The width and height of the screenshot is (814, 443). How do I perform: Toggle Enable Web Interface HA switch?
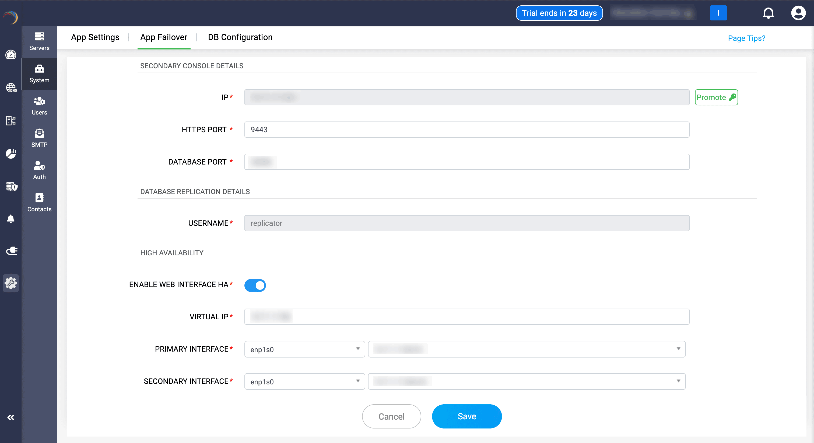[x=255, y=285]
